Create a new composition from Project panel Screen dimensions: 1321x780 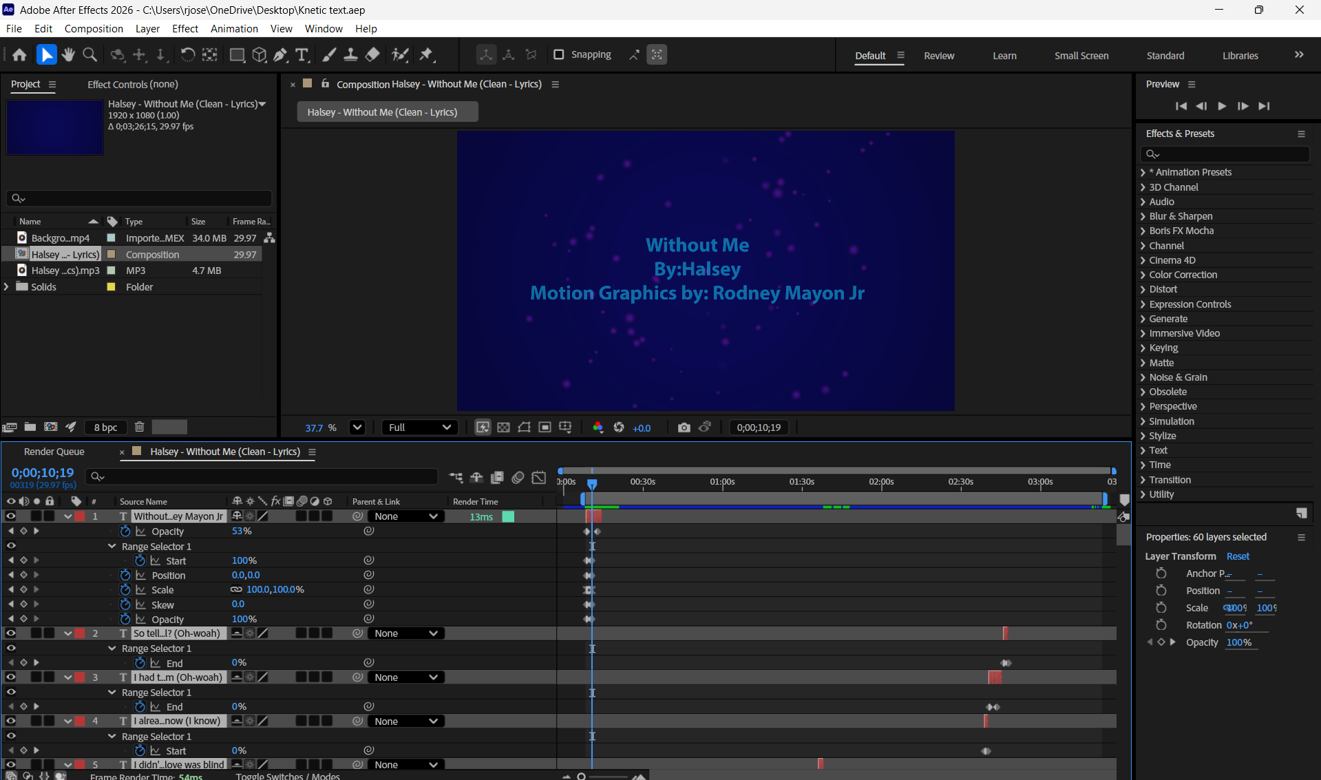click(x=51, y=427)
